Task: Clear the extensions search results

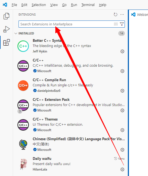Action: (x=116, y=24)
